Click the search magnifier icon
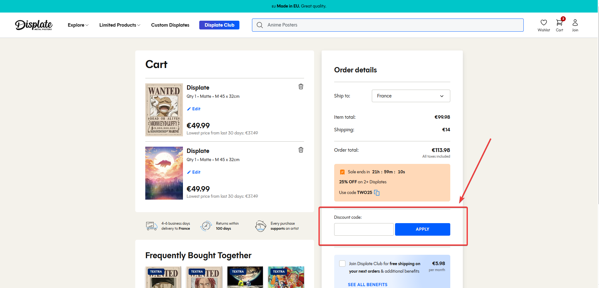Viewport: 599px width, 288px height. coord(260,25)
